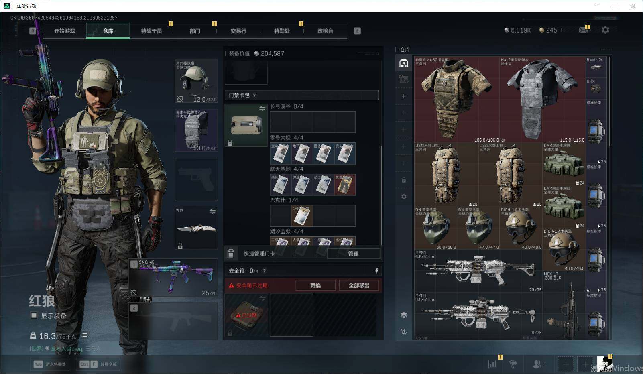Select the GN重型头盔 with 47.0/47.0 durability

478,228
